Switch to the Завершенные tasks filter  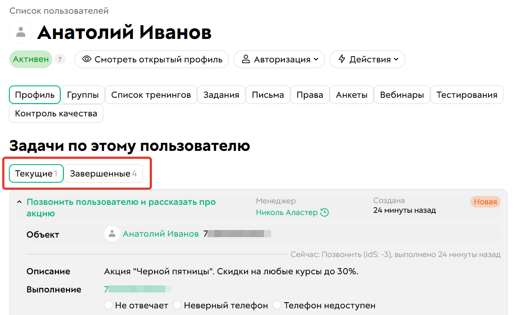103,173
